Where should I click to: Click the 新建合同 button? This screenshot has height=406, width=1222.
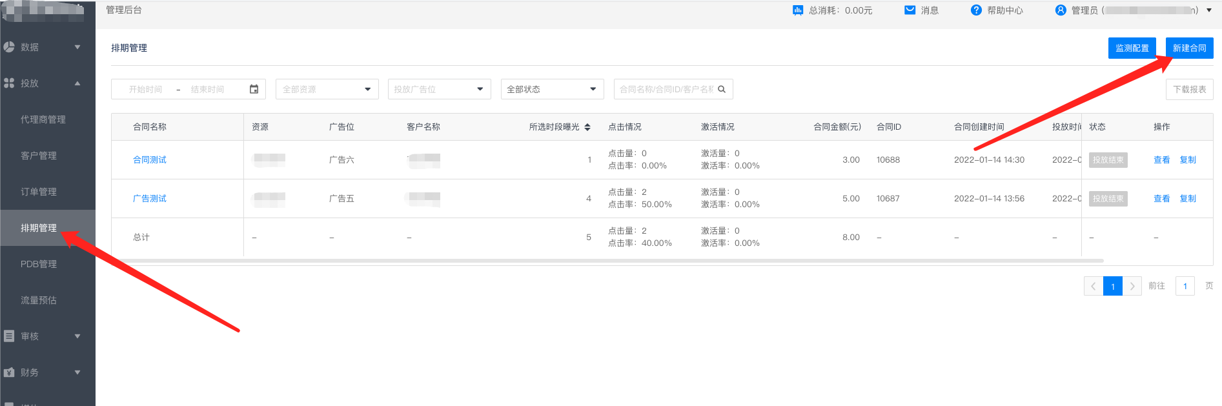point(1189,48)
